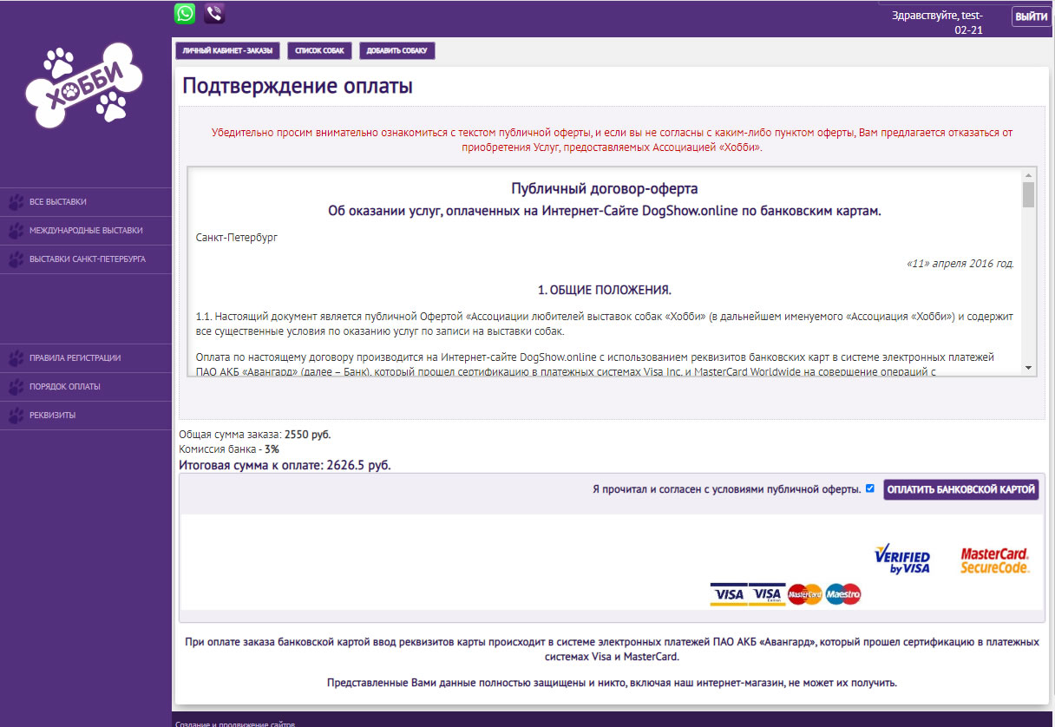This screenshot has height=727, width=1055.
Task: Open the Viber contact icon
Action: pos(214,13)
